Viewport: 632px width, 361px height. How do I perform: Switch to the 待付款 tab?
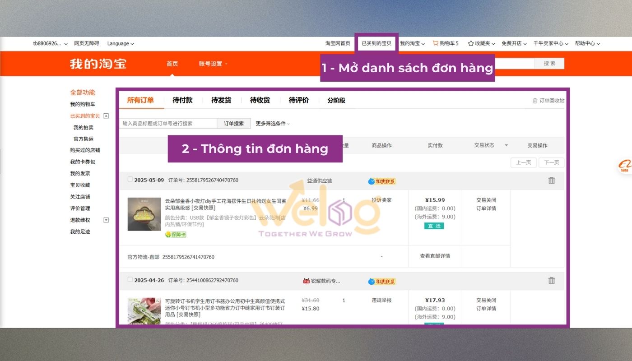(182, 100)
